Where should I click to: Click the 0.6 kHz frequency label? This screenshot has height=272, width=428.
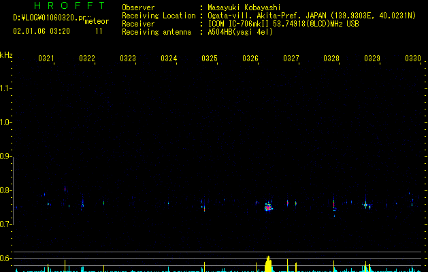tap(5, 258)
